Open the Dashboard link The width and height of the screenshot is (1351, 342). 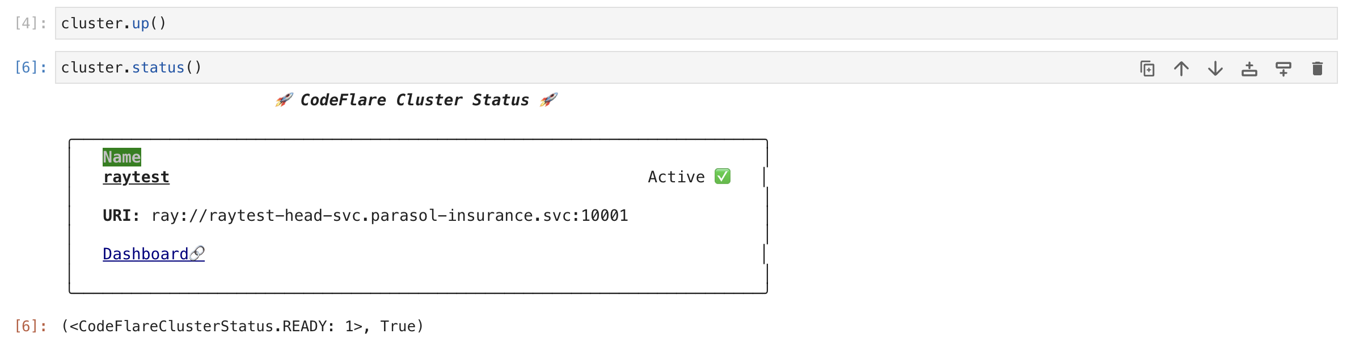click(146, 254)
